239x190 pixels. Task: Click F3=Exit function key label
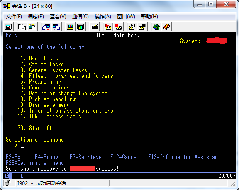(x=16, y=157)
